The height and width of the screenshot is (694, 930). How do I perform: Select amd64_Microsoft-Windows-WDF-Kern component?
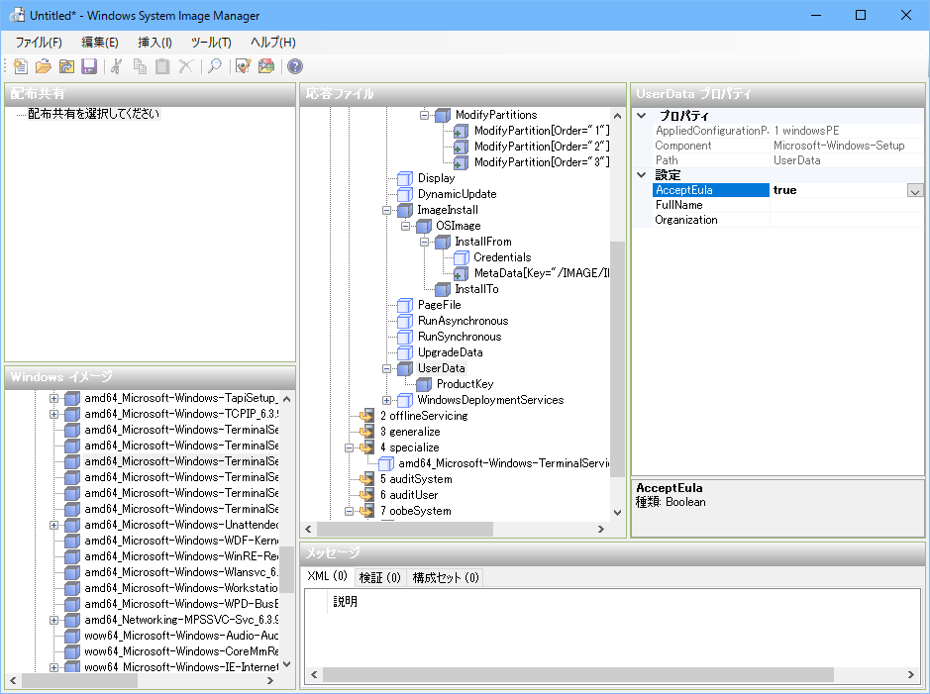click(181, 541)
